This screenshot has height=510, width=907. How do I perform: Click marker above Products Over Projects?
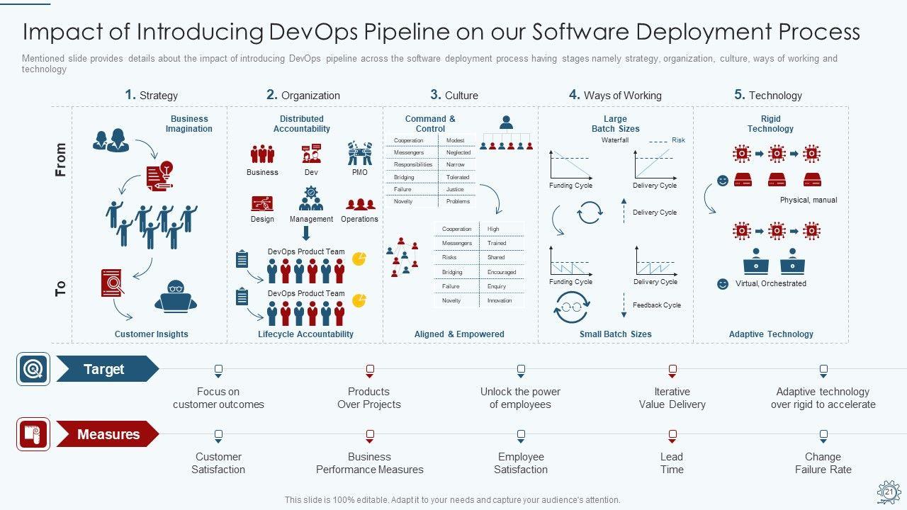pyautogui.click(x=369, y=370)
